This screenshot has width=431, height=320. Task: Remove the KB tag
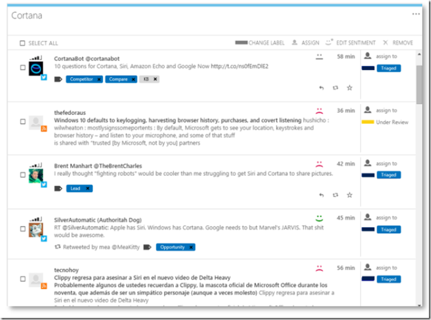[155, 79]
